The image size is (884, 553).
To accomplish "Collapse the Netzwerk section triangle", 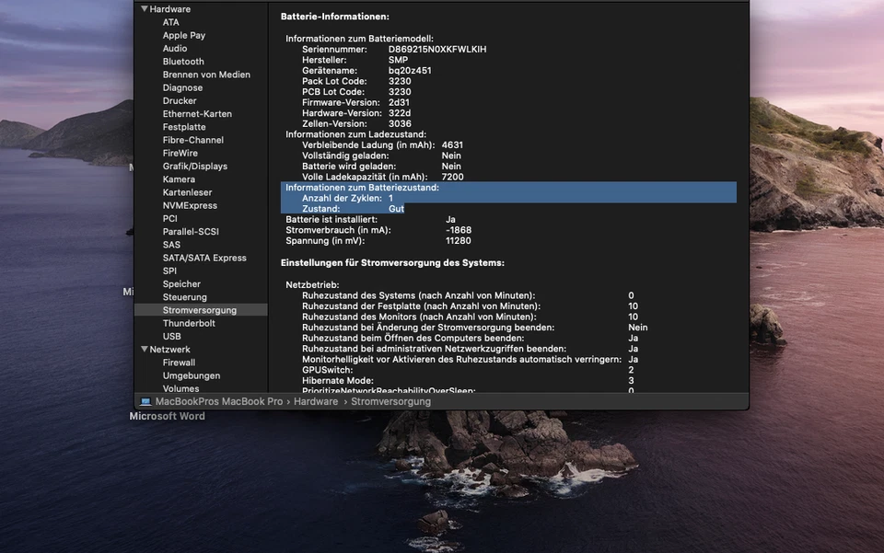I will (145, 349).
